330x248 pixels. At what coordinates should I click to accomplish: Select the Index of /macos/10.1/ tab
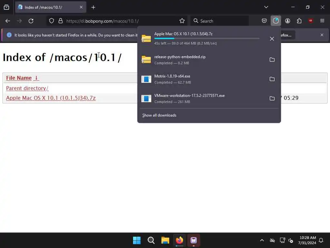coord(51,7)
